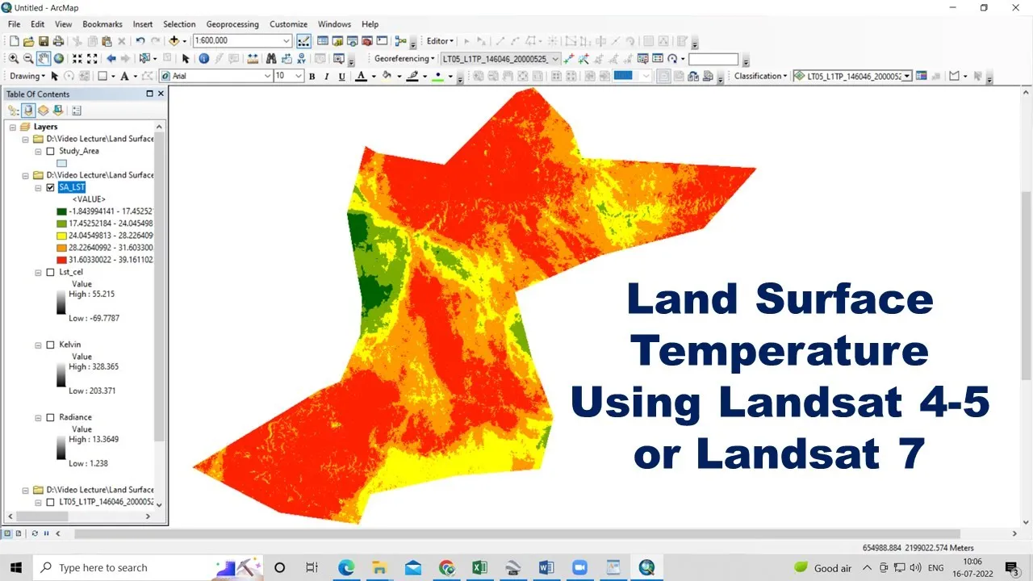The image size is (1033, 581).
Task: Click Fixed Zoom In icon
Action: [x=77, y=58]
